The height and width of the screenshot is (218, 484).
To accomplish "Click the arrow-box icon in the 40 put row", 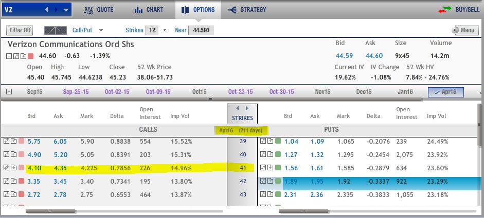I will coord(263,154).
